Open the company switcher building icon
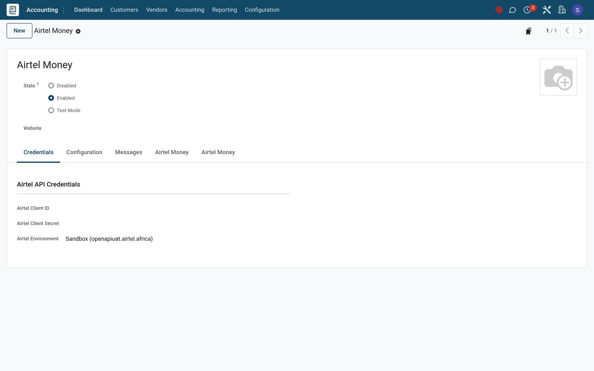The image size is (594, 371). pyautogui.click(x=562, y=10)
